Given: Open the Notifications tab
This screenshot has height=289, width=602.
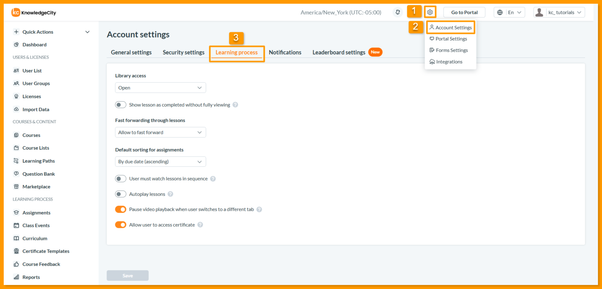Looking at the screenshot, I should [285, 52].
